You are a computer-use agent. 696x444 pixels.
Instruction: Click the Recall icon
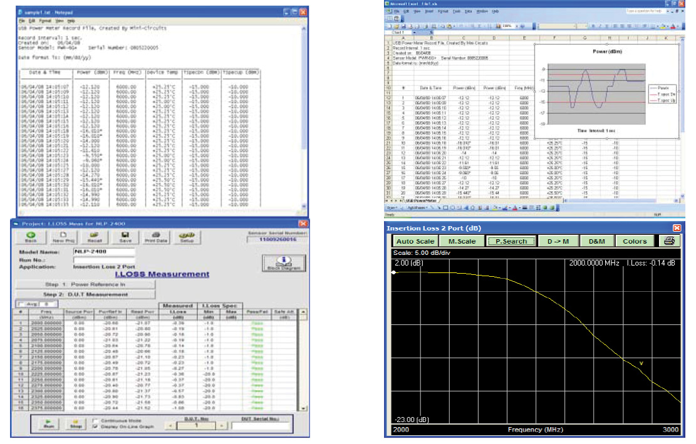95,237
